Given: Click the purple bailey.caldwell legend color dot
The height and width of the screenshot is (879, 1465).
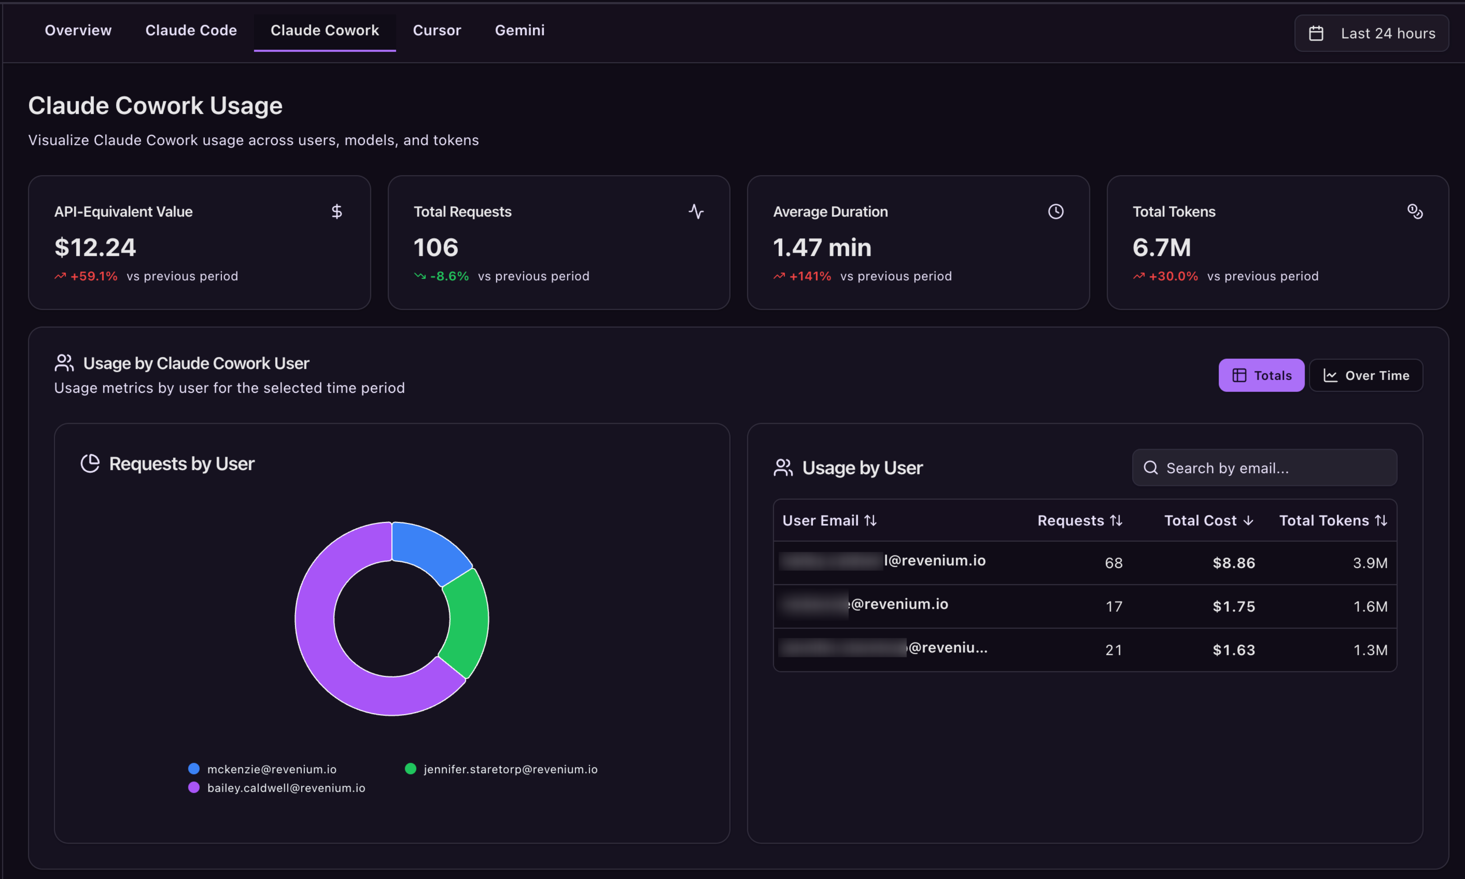Looking at the screenshot, I should click(194, 788).
